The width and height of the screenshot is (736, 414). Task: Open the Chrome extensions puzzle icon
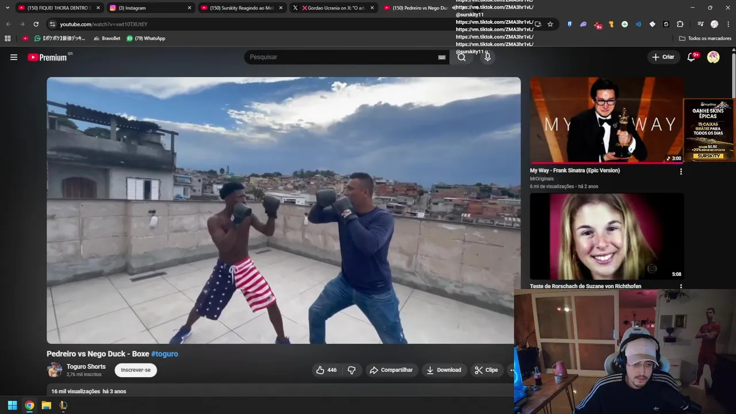click(680, 24)
